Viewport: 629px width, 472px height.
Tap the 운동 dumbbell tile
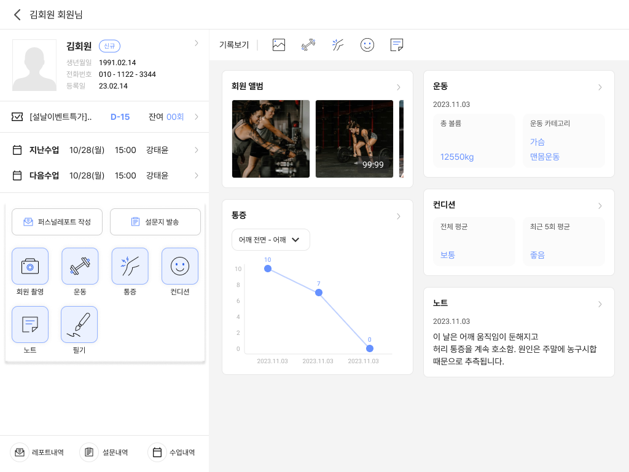tap(80, 266)
